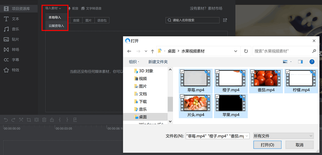Viewport: 322px width, 155px height.
Task: Open the 素材市场 link
Action: (215, 8)
